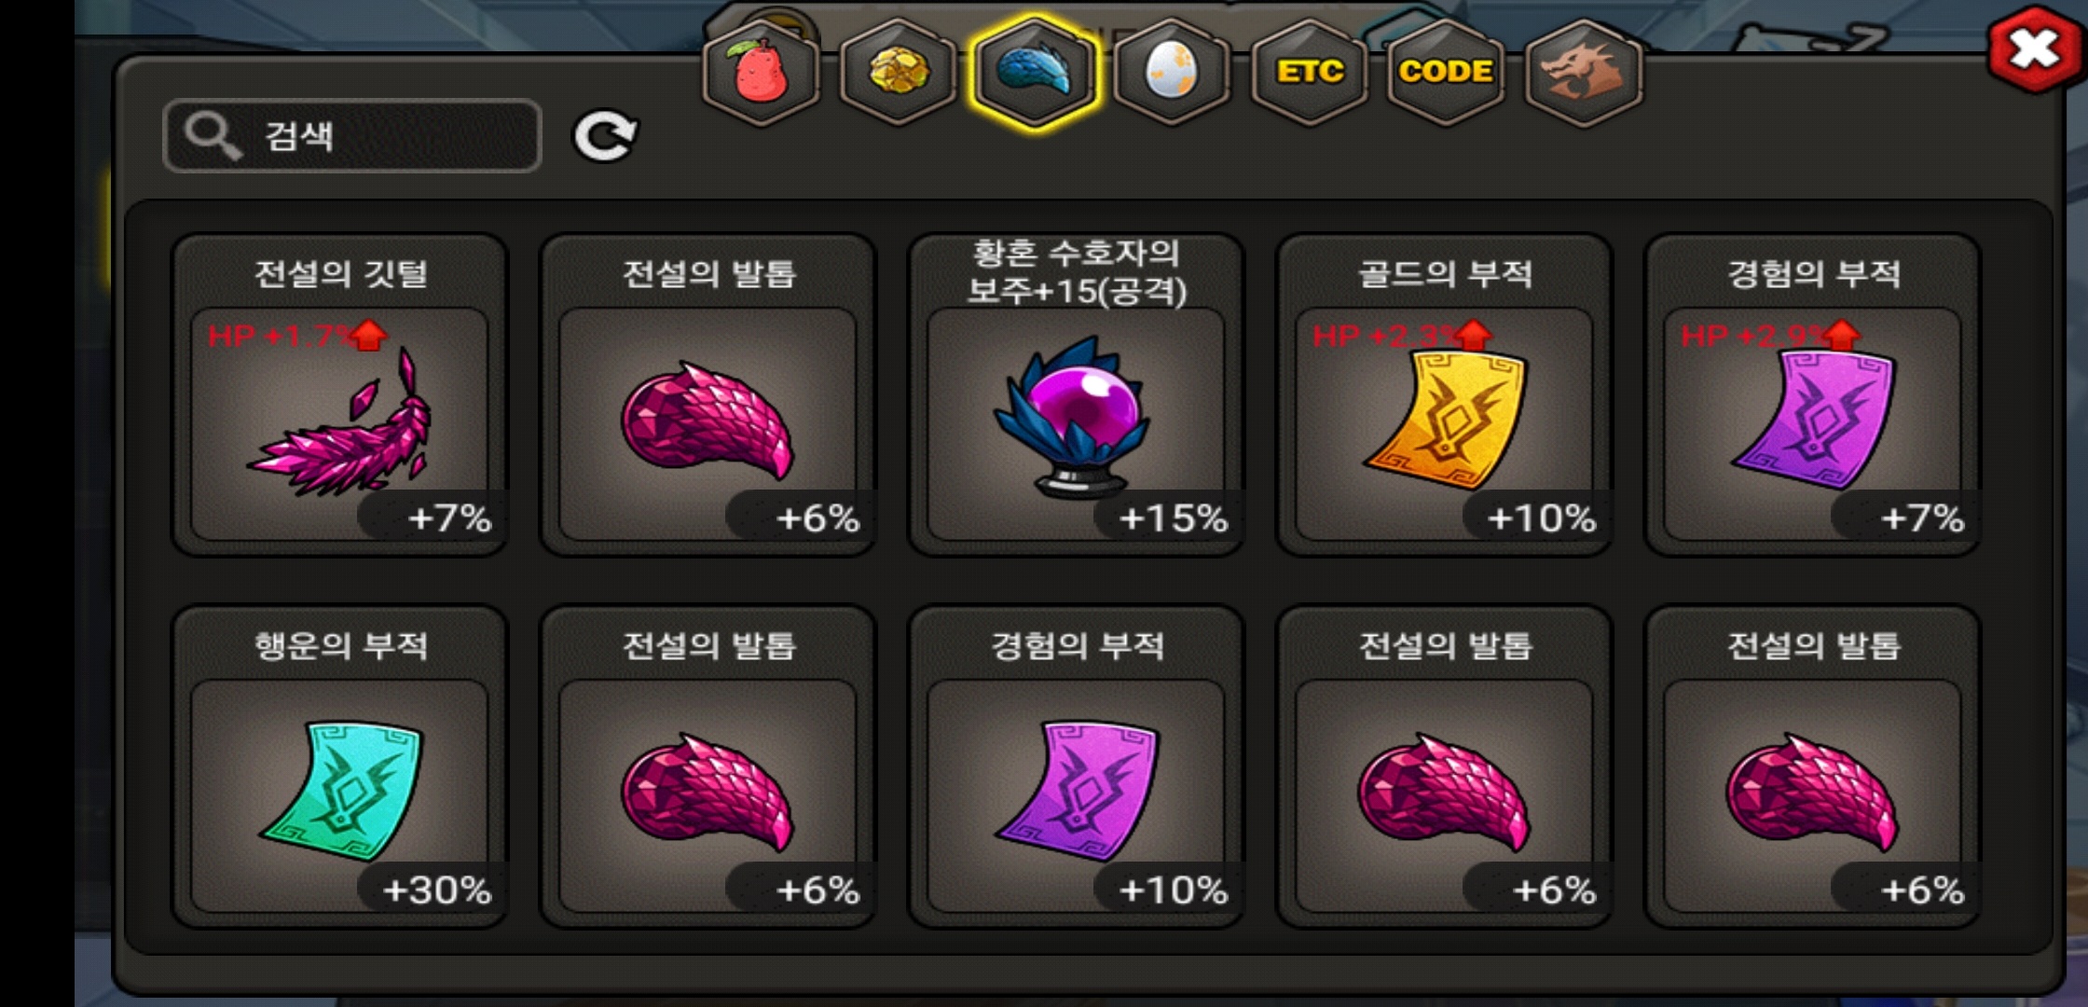Select the 전설의 발톱 +6% top-row item
The image size is (2088, 1007).
[708, 395]
